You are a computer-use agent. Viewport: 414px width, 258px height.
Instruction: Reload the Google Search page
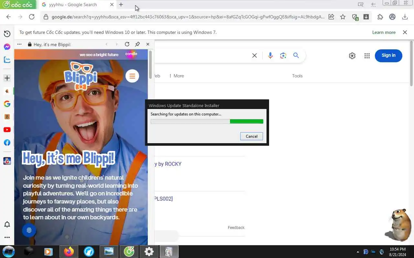[x=32, y=17]
